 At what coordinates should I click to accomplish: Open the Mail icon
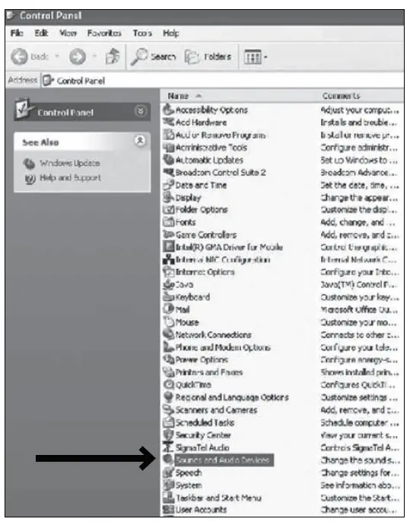click(x=168, y=309)
